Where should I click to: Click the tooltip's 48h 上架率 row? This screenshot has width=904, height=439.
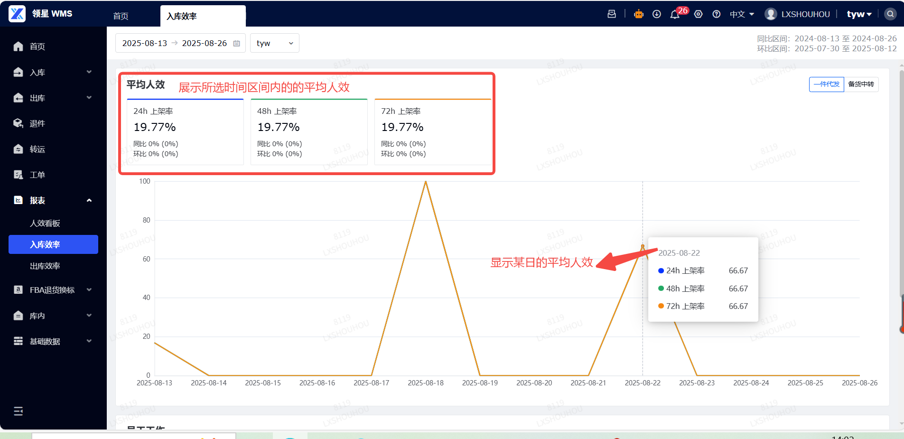coord(703,289)
